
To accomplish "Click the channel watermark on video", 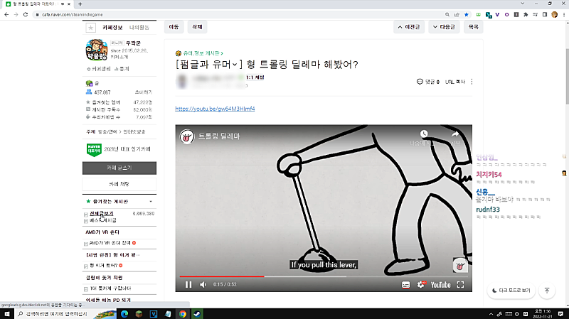I will point(459,265).
